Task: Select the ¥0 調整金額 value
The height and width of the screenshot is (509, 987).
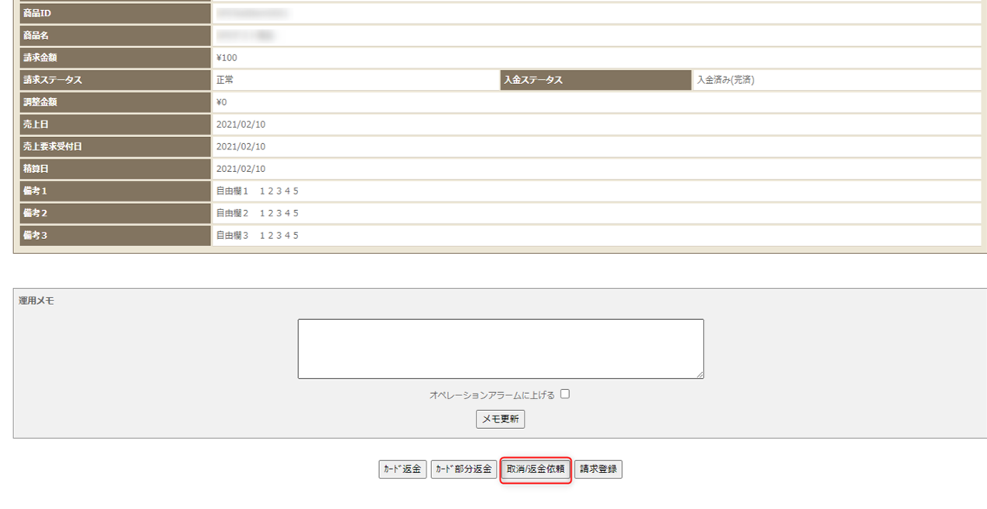Action: tap(222, 102)
